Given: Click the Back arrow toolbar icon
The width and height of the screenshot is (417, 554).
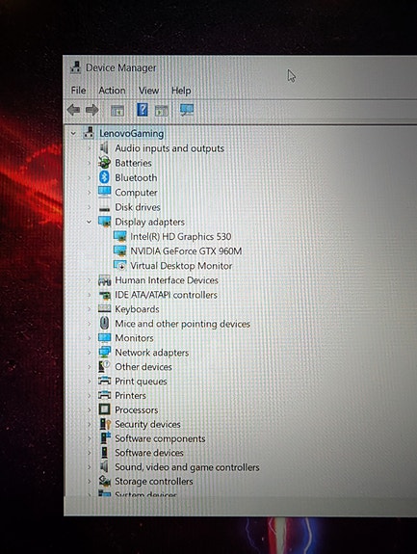Looking at the screenshot, I should [x=74, y=110].
